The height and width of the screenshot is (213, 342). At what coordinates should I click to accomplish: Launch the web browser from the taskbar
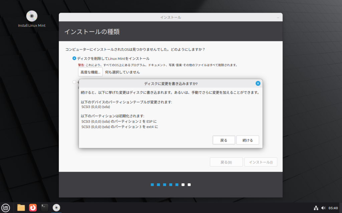pos(33,208)
